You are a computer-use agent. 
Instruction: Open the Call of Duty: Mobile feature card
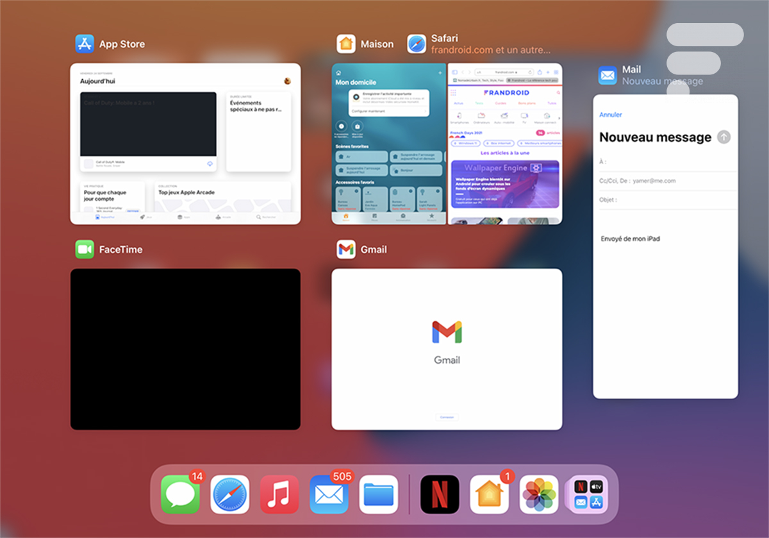[x=148, y=131]
